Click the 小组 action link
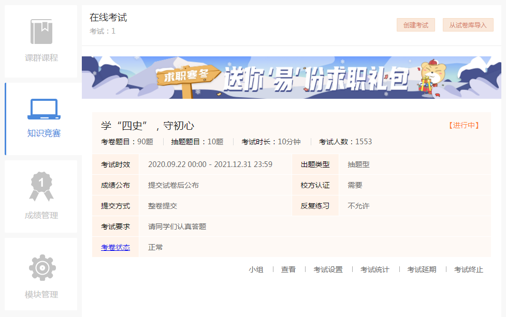Viewport: 506px width, 317px height. coord(256,269)
